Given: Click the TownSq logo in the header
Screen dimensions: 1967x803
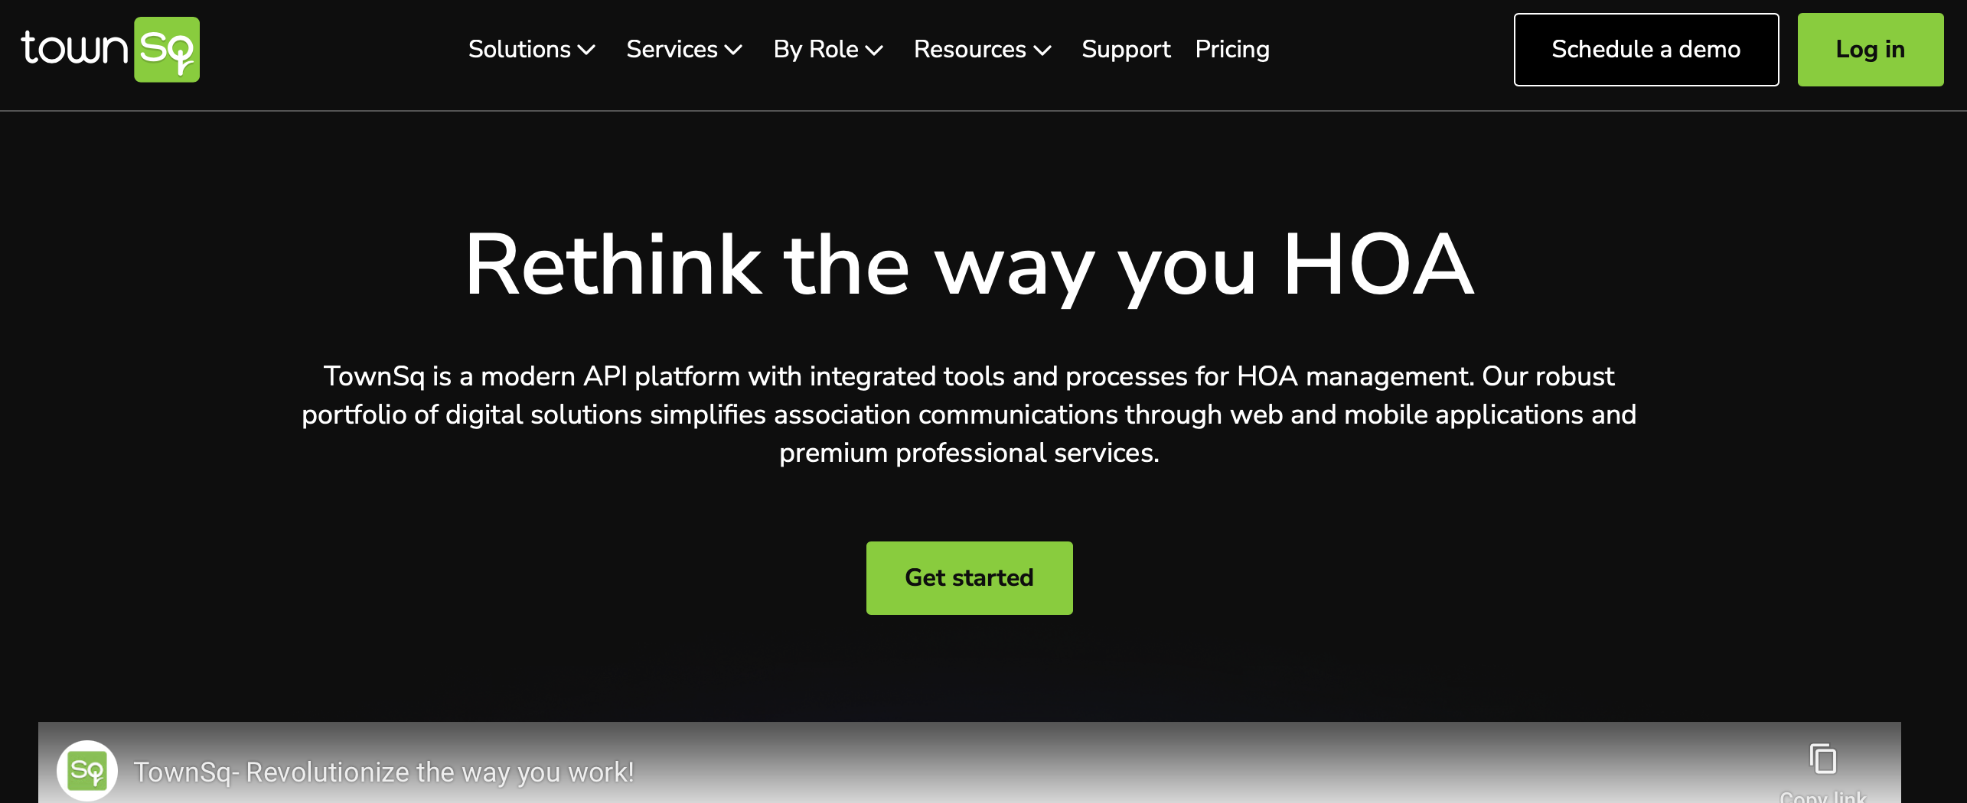Looking at the screenshot, I should pyautogui.click(x=110, y=50).
